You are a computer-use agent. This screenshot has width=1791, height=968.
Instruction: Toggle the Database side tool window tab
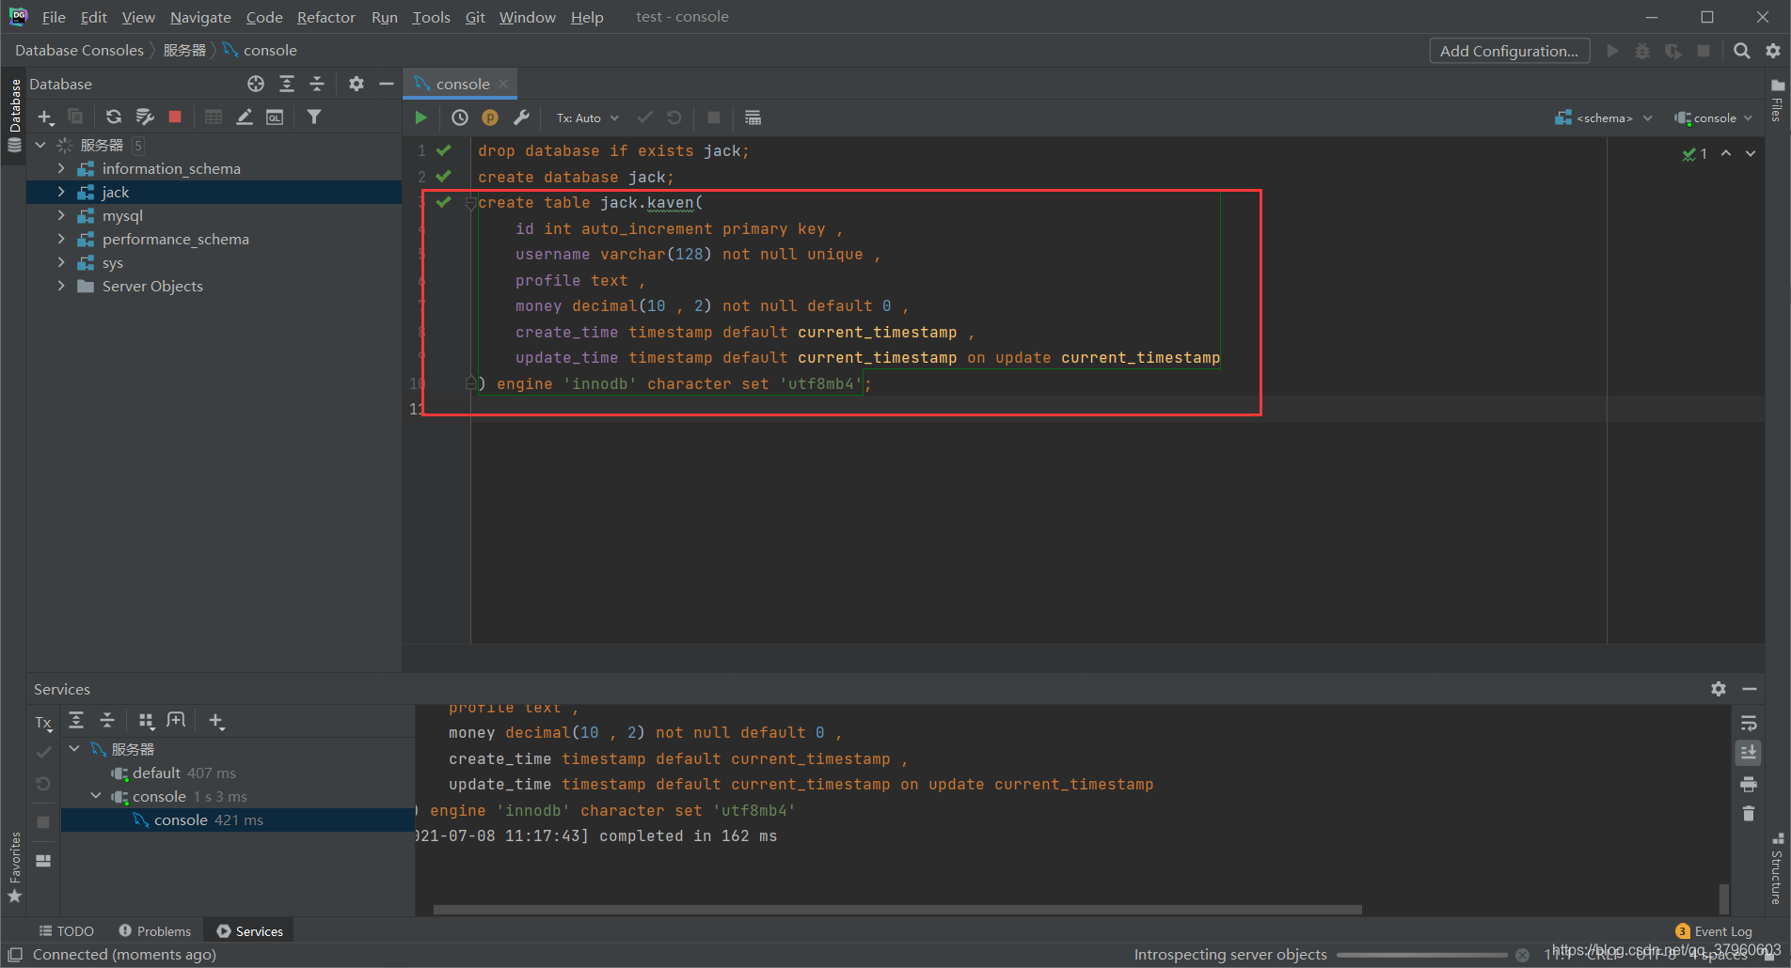click(x=14, y=116)
